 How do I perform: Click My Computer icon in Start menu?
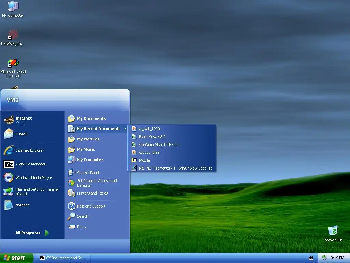click(71, 160)
